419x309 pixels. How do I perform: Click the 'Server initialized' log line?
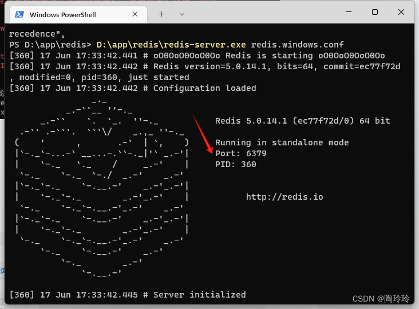[x=128, y=295]
